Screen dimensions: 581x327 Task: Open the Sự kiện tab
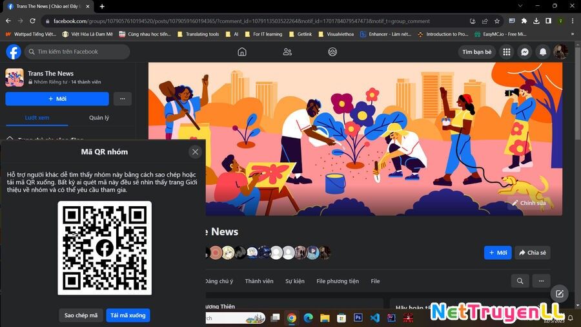pyautogui.click(x=295, y=281)
